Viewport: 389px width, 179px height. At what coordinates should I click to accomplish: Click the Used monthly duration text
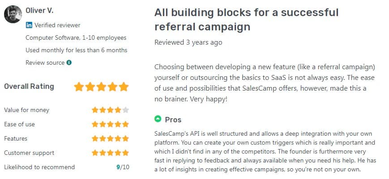pos(76,50)
